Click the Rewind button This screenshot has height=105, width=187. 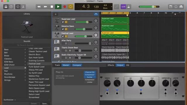(39, 7)
